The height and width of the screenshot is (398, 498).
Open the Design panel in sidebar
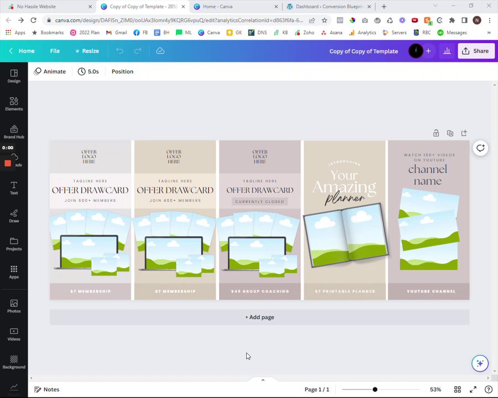tap(14, 76)
